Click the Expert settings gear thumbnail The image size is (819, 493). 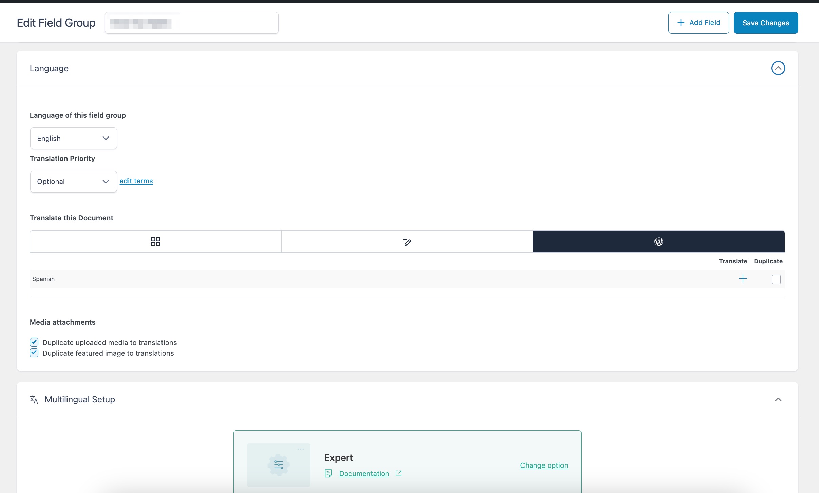coord(279,465)
